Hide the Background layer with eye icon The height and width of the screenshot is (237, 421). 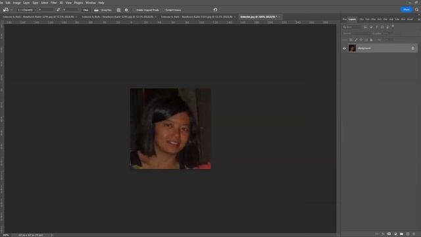(344, 48)
